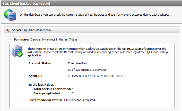Select the SQL Server header bar

click(x=92, y=30)
